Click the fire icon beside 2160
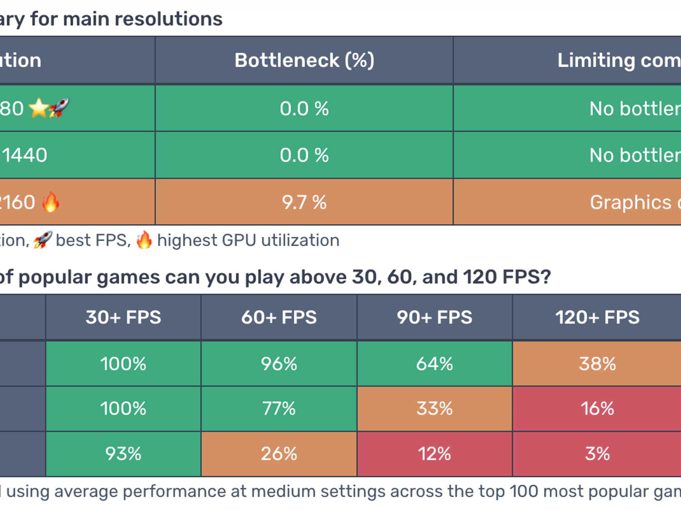 [x=51, y=202]
